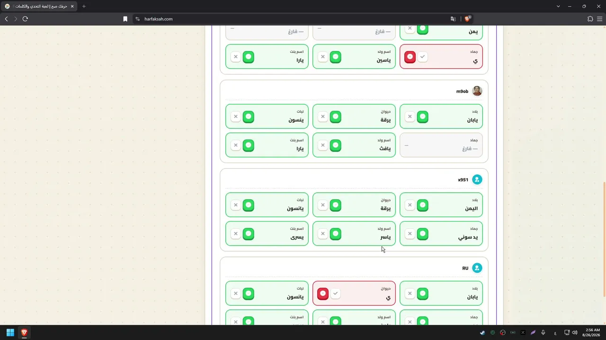
Task: Click checkmark on the rejected جماد ي card above m9ob
Action: (423, 57)
